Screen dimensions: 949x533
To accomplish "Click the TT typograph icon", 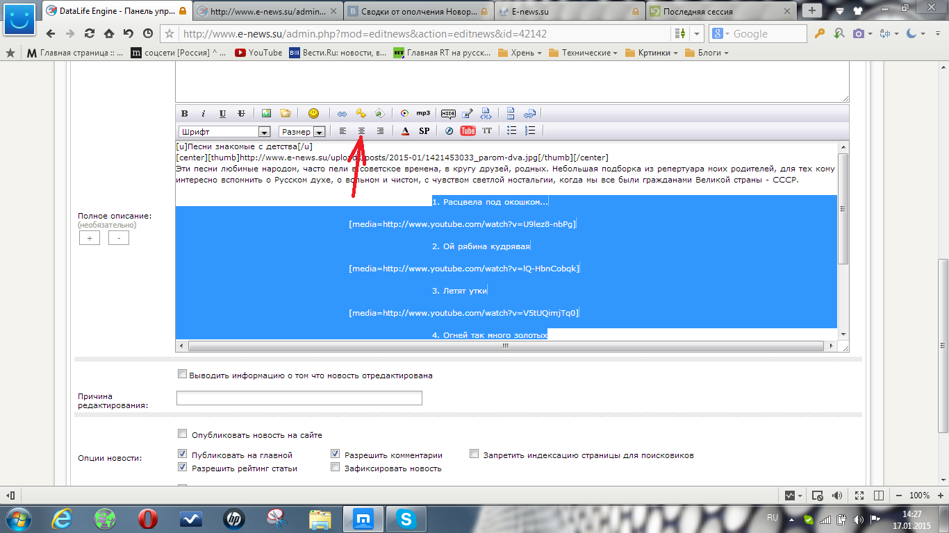I will pos(487,130).
